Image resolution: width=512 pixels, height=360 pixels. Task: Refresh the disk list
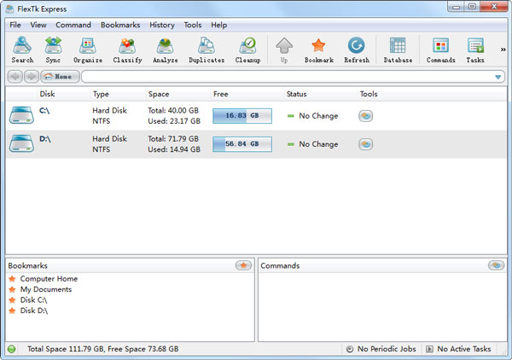pos(356,50)
